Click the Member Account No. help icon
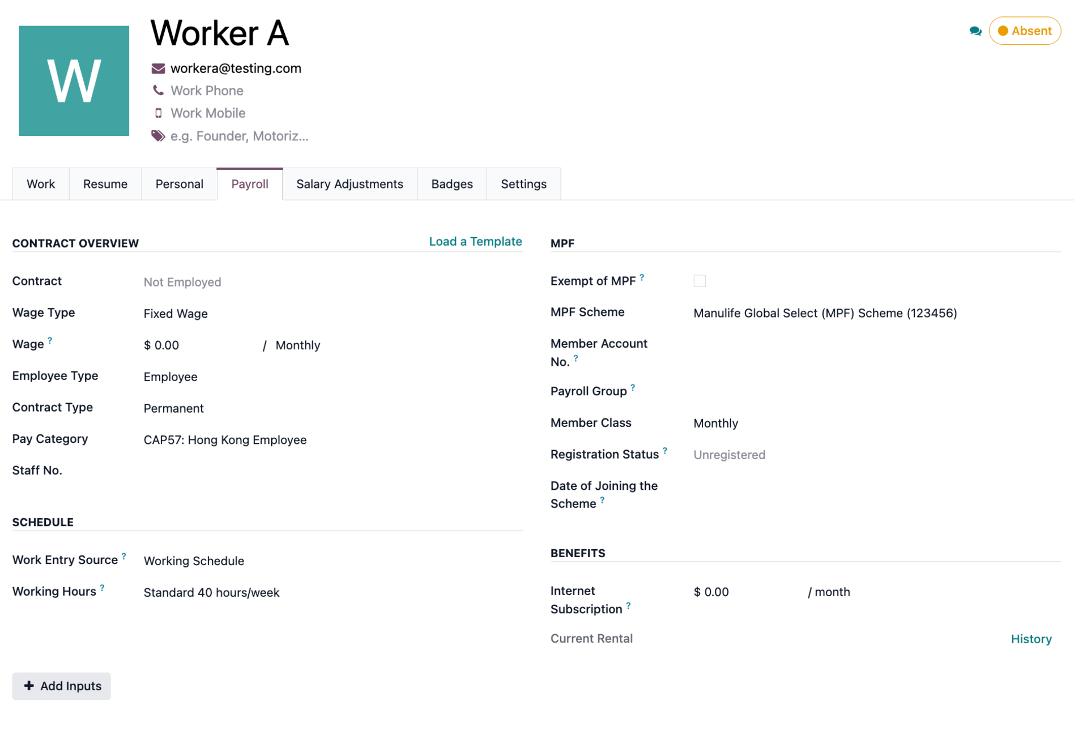The height and width of the screenshot is (731, 1074). (x=576, y=358)
